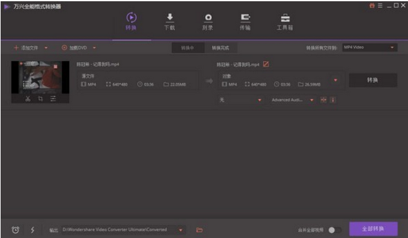Image resolution: width=408 pixels, height=238 pixels.
Task: Click the media info icon
Action: [x=333, y=100]
